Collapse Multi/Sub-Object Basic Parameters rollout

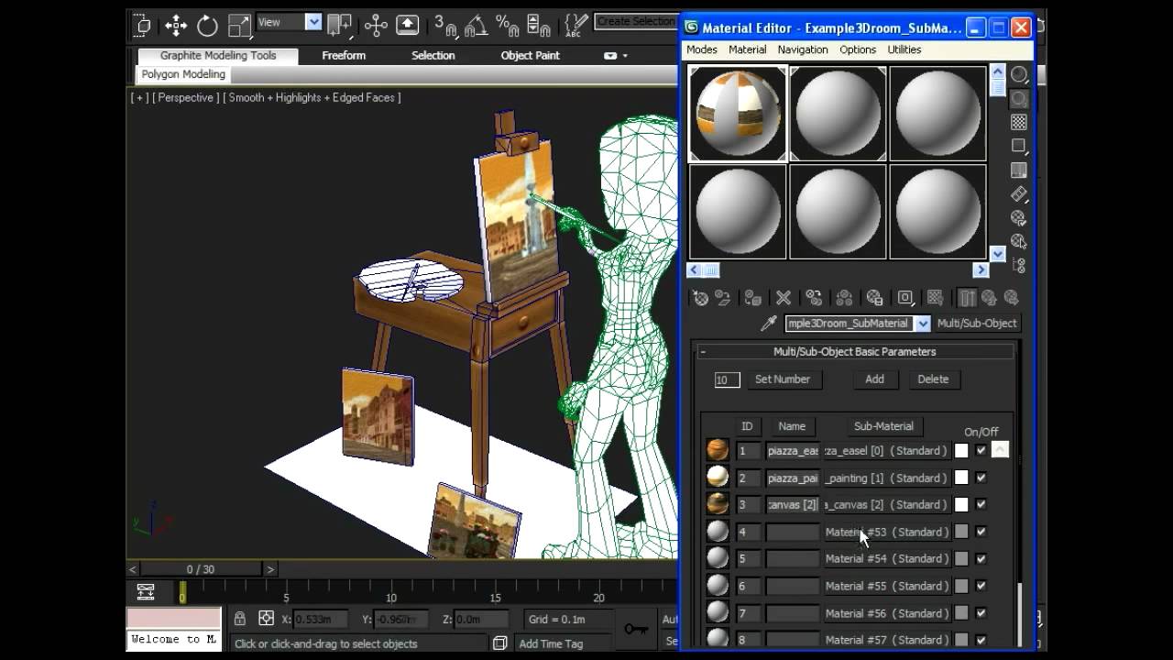(x=703, y=352)
